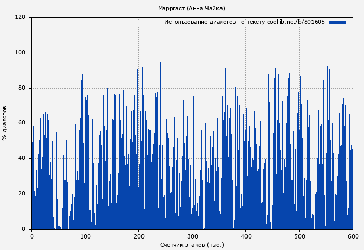Select the 300 tick on horizontal axis

point(192,236)
